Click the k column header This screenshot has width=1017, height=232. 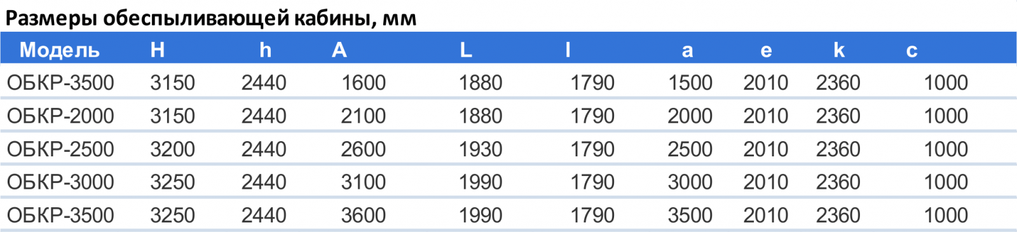coord(839,50)
